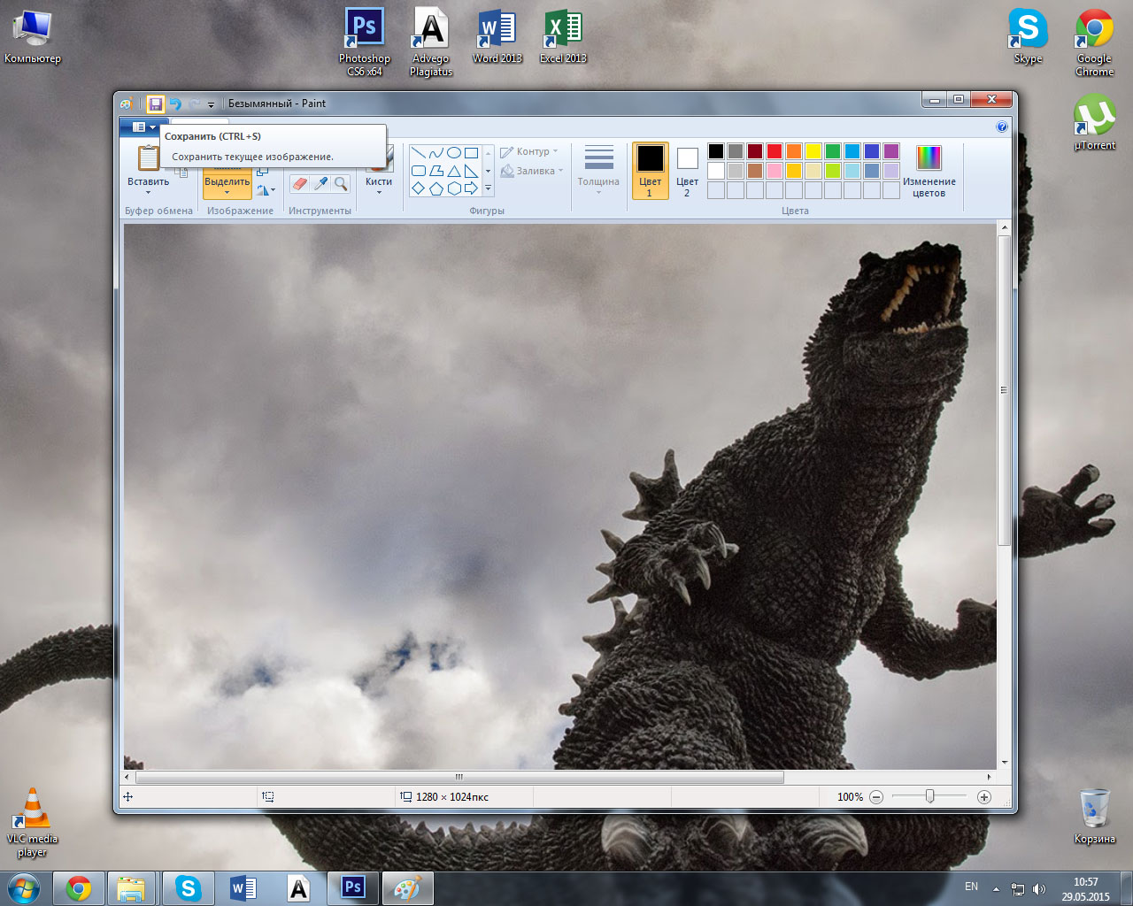Select the Eraser tool
Screen dimensions: 1133x906
coord(299,184)
